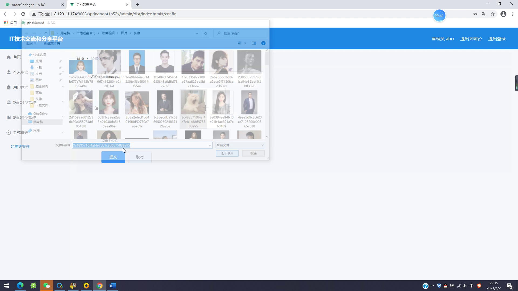This screenshot has width=518, height=291.
Task: Click the saved passwords key icon
Action: click(475, 14)
